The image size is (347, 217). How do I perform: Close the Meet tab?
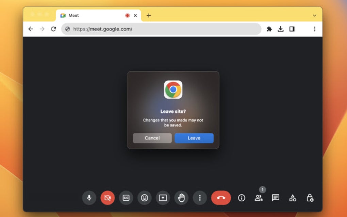pyautogui.click(x=135, y=16)
